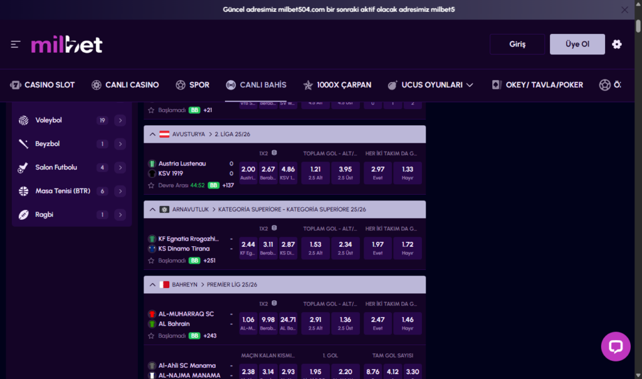Select 1.06 on AL-MUHARRAQ SC win

(x=248, y=323)
